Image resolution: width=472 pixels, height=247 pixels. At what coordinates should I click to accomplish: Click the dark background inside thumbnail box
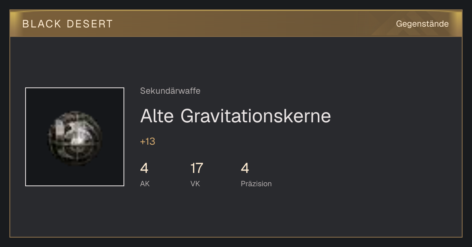pos(39,102)
